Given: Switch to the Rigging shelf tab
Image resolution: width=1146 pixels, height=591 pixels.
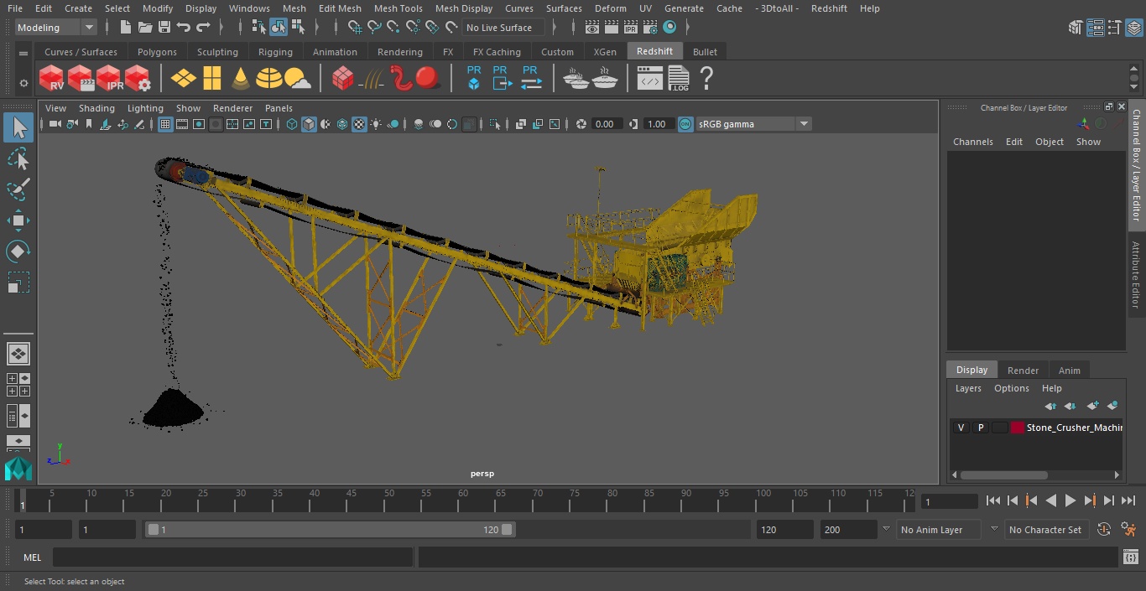Looking at the screenshot, I should coord(275,52).
